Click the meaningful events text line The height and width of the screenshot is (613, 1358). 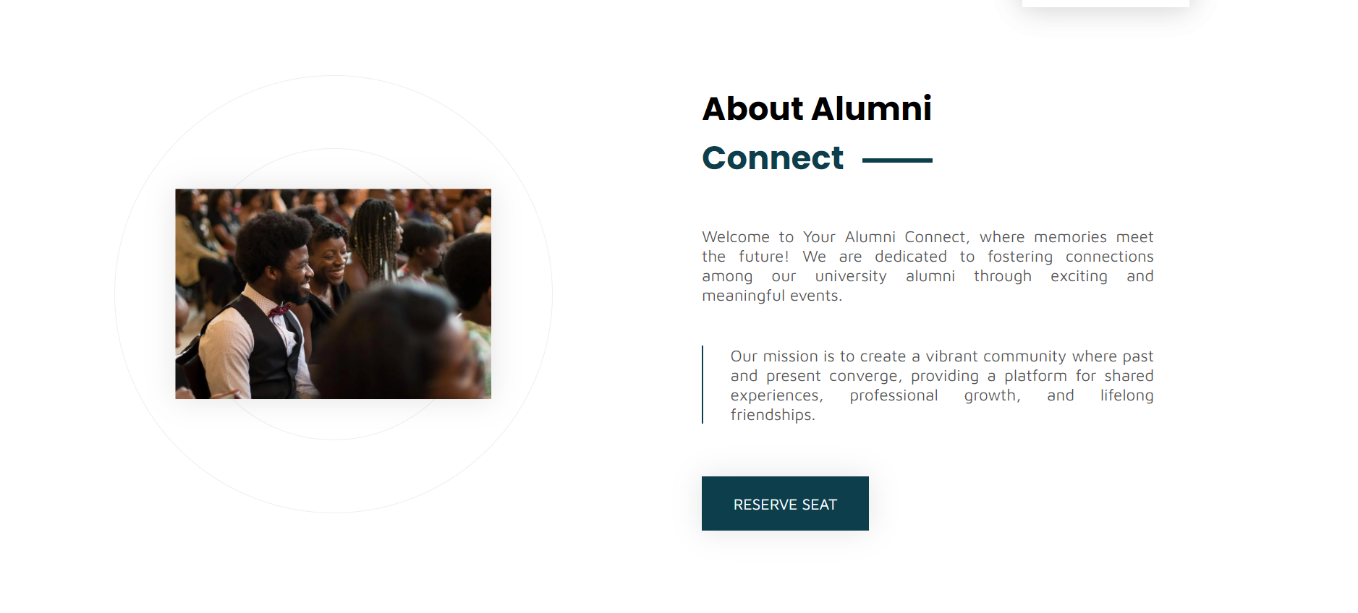[x=771, y=296]
